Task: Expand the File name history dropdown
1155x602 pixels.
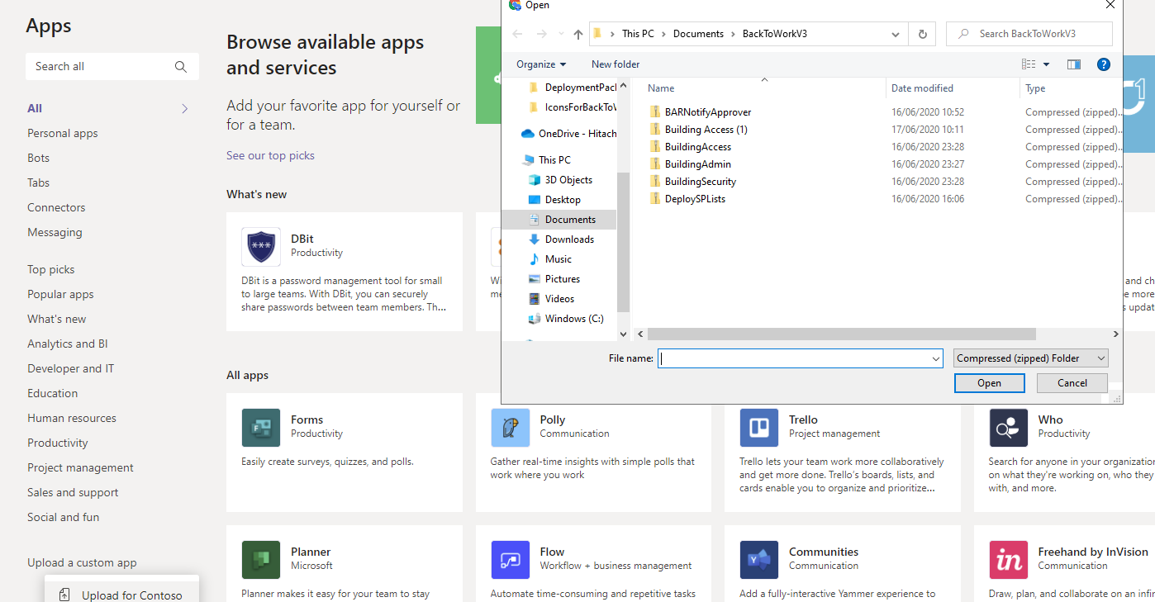Action: [936, 359]
